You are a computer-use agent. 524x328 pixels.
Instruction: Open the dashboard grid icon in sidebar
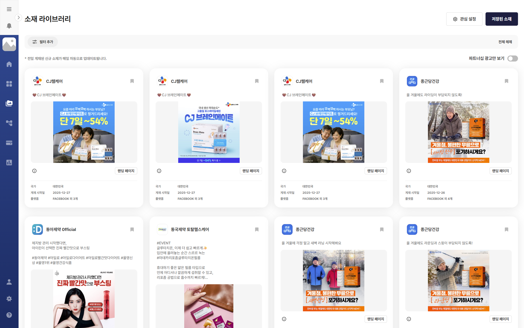pos(9,84)
